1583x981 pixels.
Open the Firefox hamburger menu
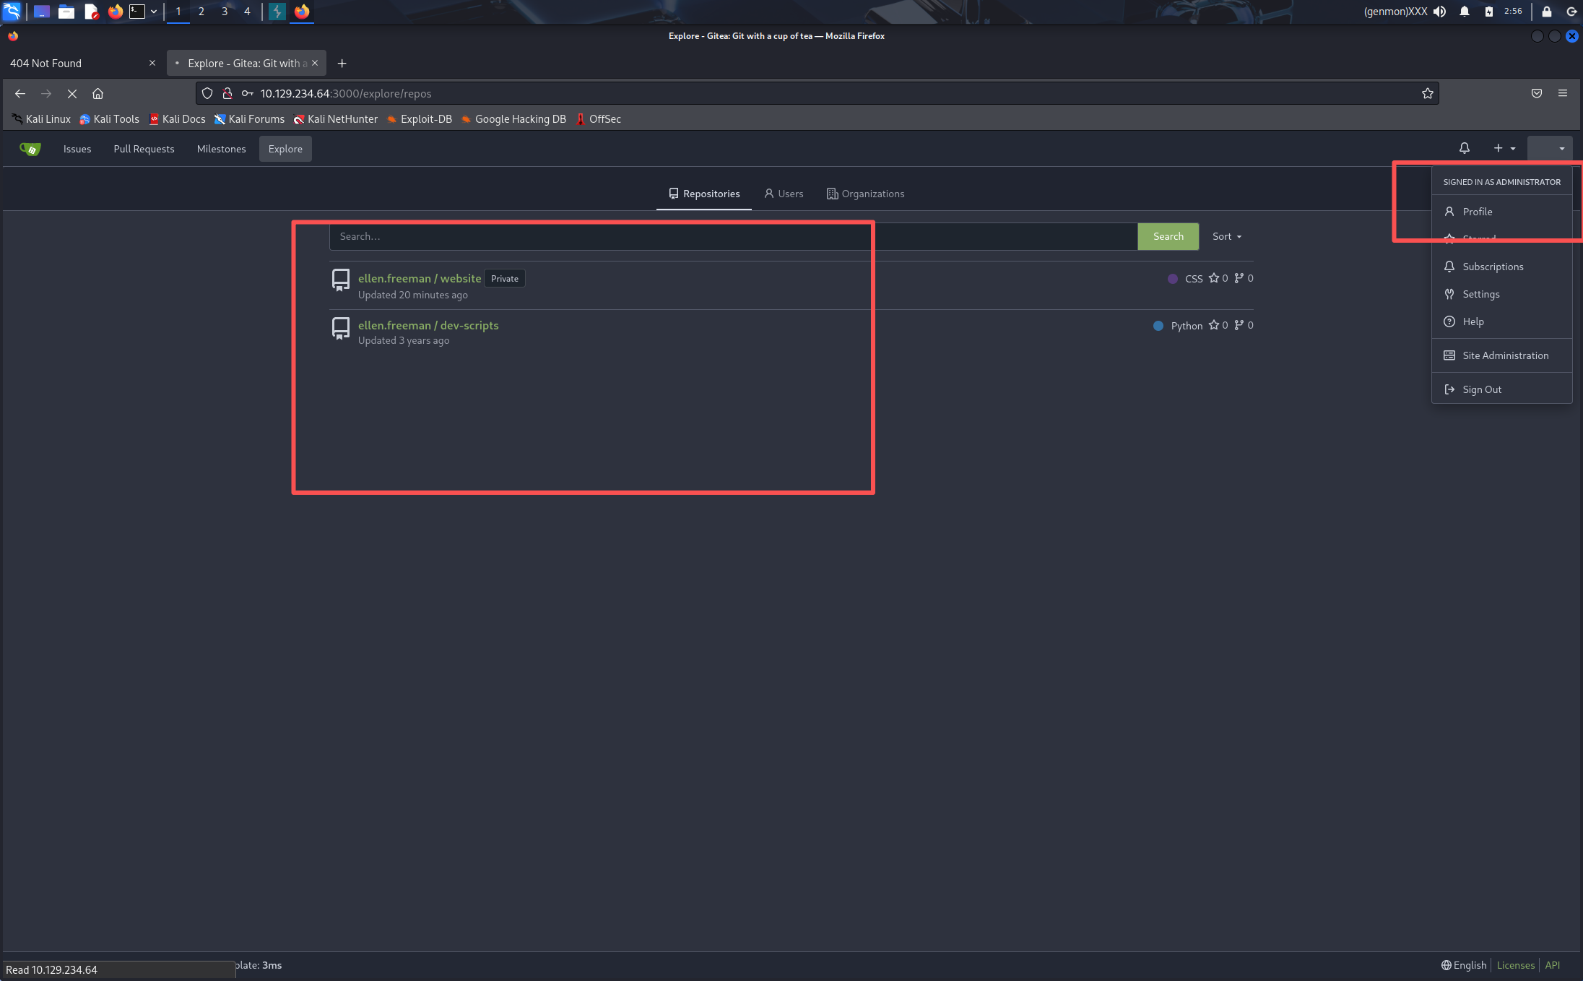point(1563,93)
